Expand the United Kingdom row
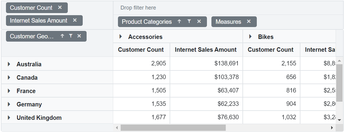344x132 pixels. (x=9, y=117)
